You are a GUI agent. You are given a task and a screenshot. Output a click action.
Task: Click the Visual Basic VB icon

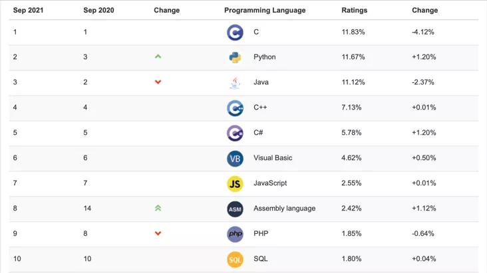pyautogui.click(x=235, y=158)
